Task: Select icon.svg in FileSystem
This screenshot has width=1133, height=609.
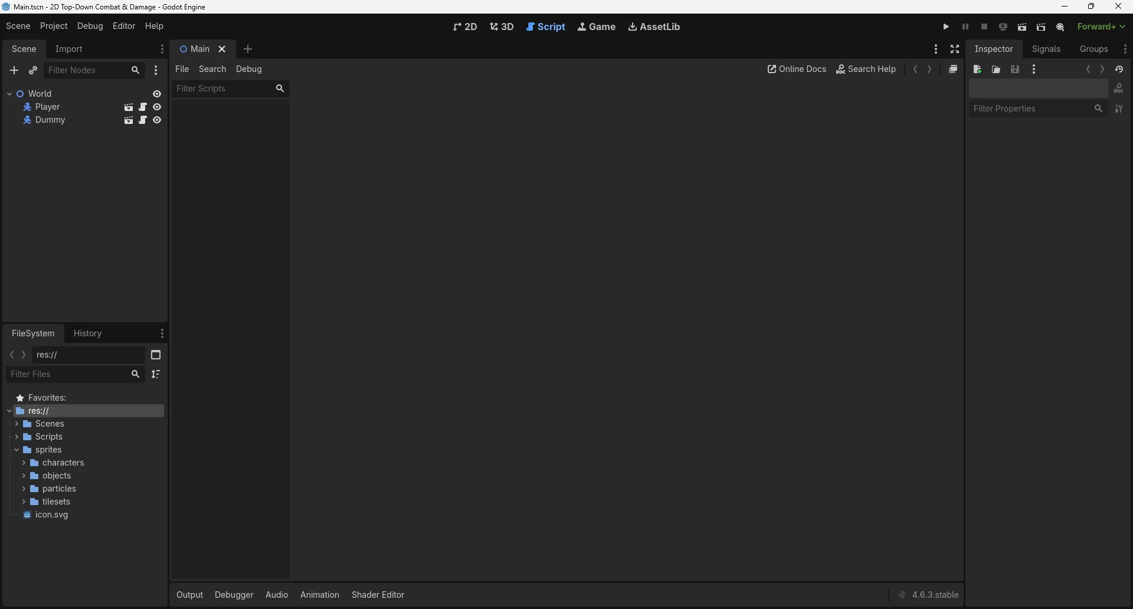Action: tap(52, 515)
